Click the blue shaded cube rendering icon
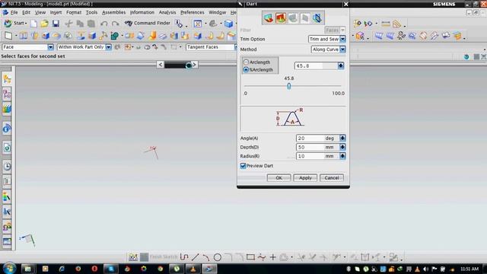 228,24
